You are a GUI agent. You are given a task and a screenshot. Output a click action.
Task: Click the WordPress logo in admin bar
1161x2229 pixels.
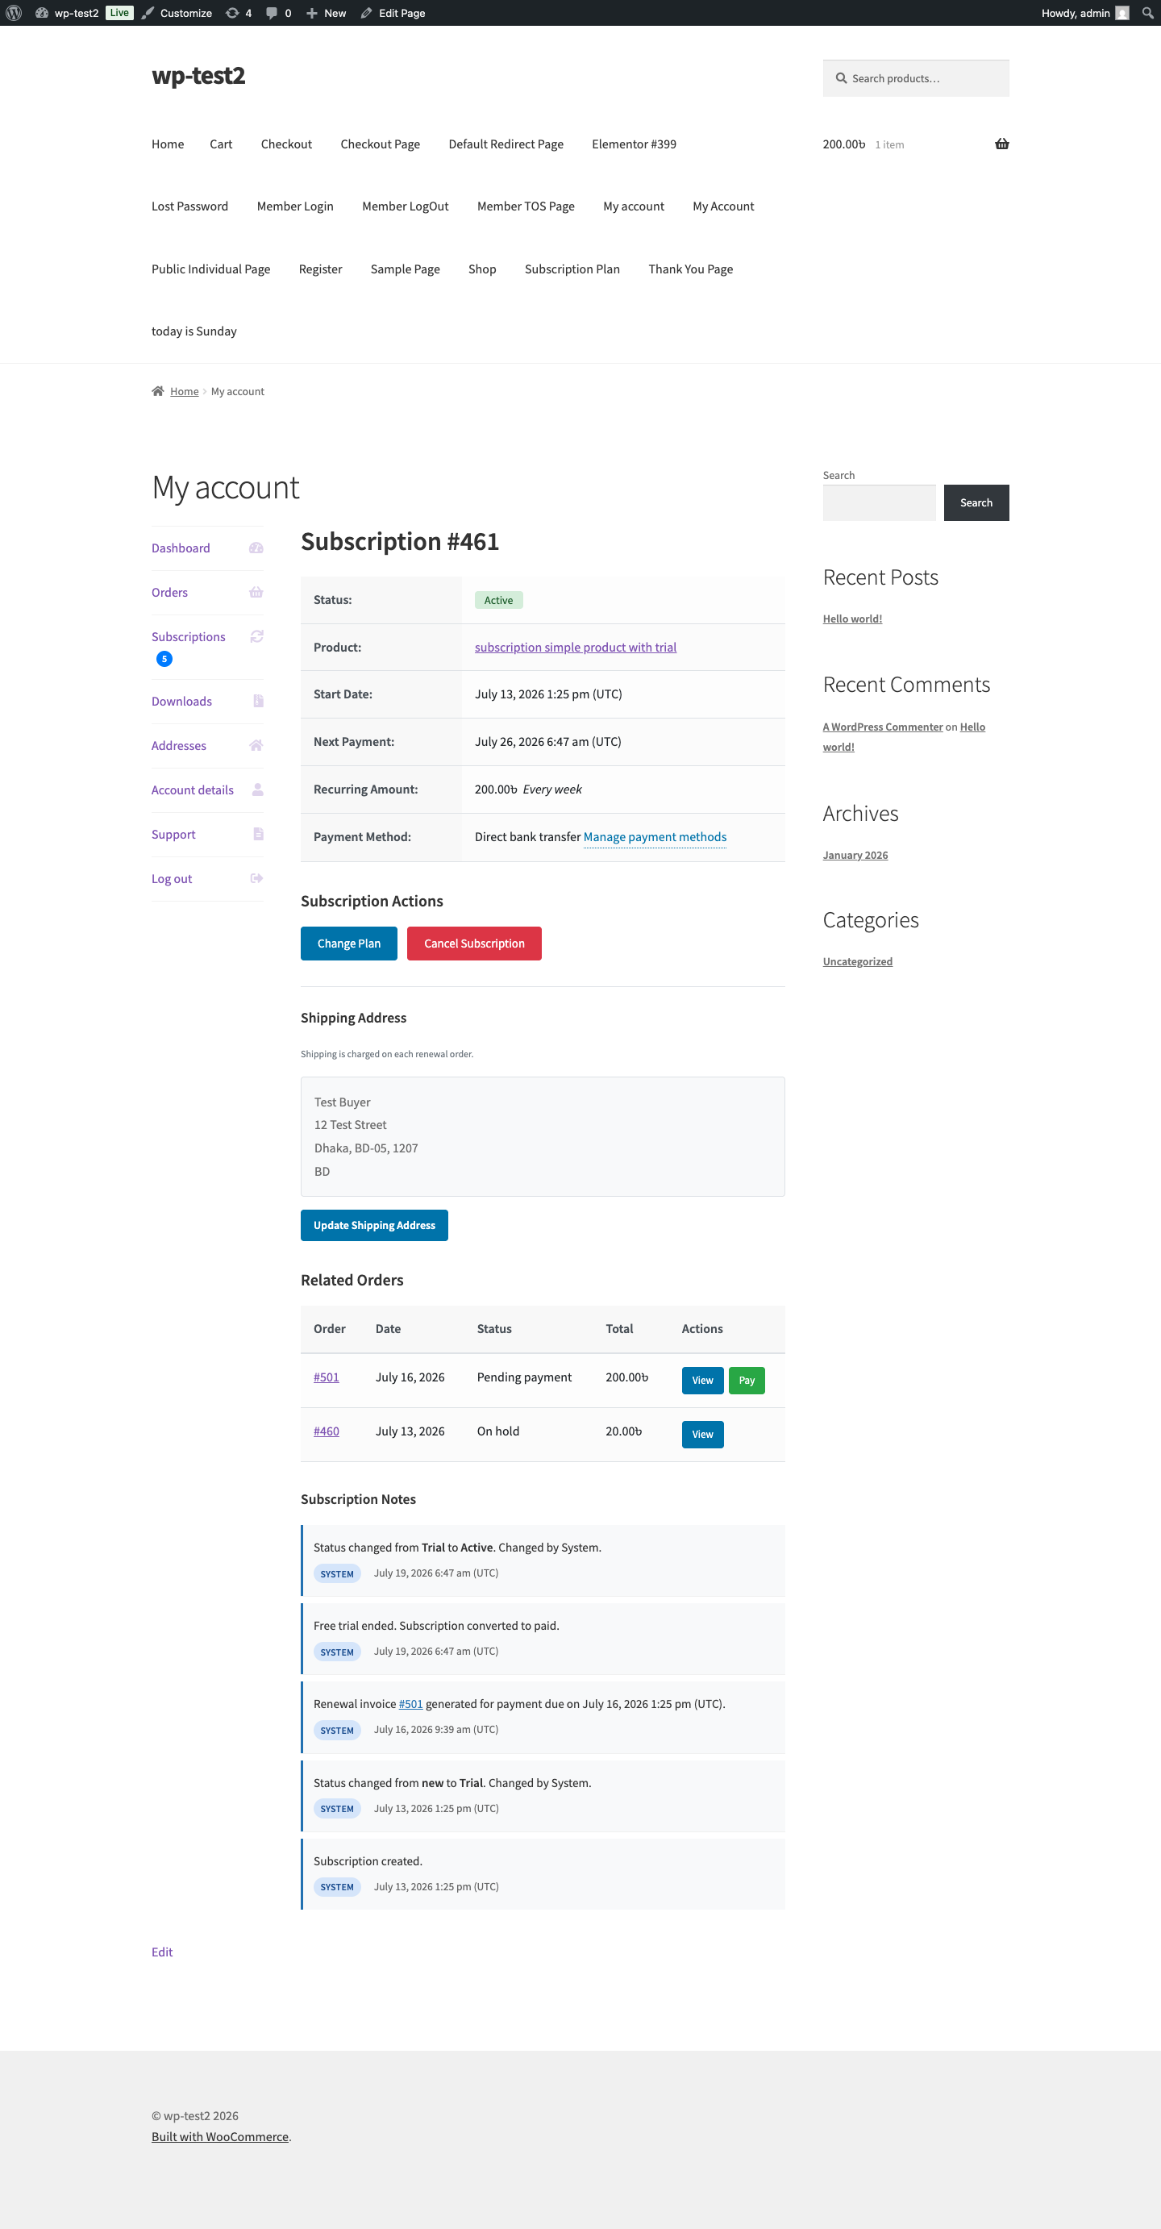tap(14, 13)
